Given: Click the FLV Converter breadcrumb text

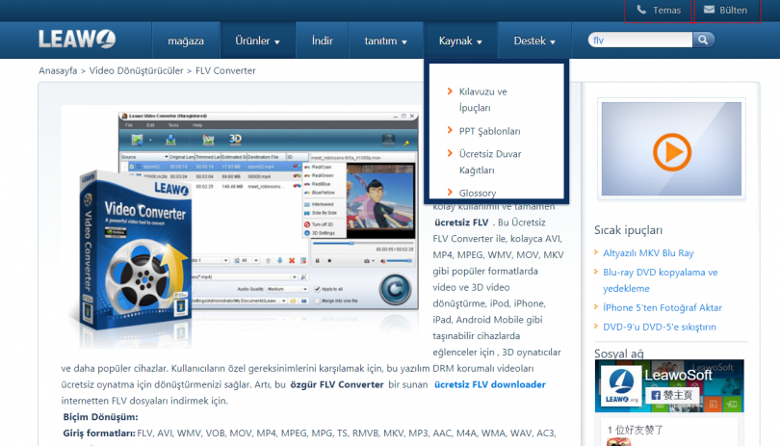Looking at the screenshot, I should tap(225, 70).
